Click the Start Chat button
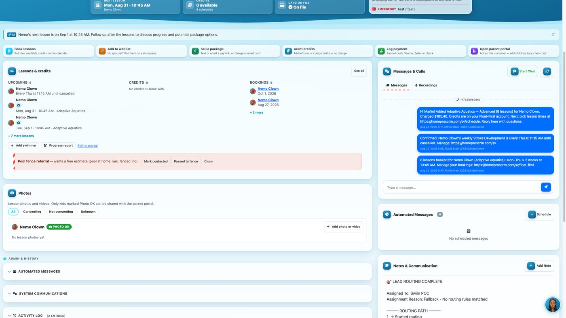The height and width of the screenshot is (318, 566). (523, 71)
